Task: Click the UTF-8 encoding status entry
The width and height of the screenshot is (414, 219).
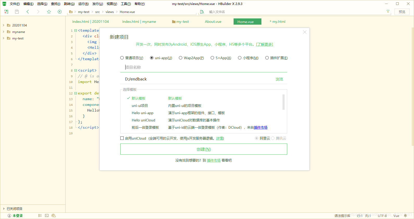Action: [x=382, y=216]
